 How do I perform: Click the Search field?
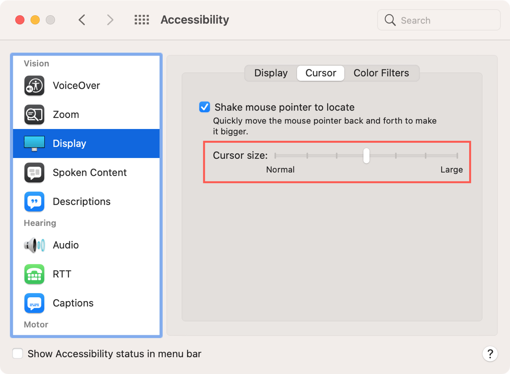pos(439,20)
